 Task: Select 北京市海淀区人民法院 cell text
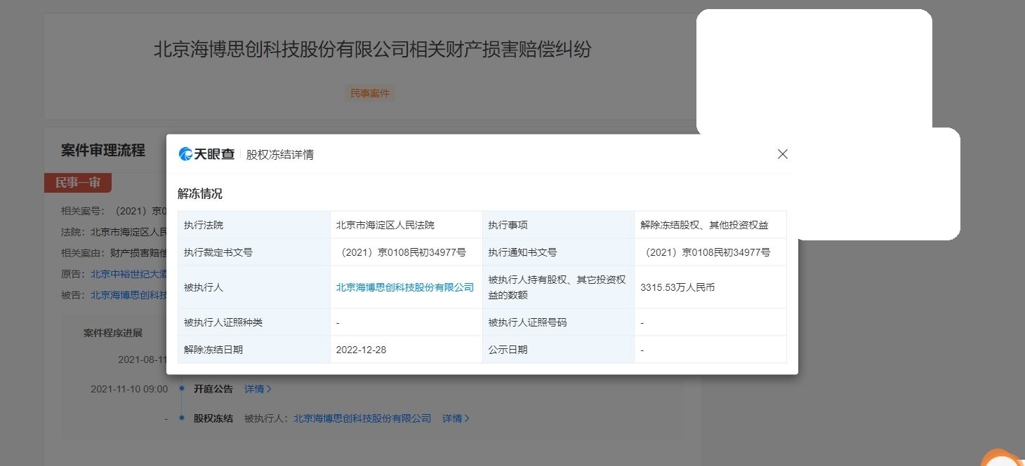(385, 225)
